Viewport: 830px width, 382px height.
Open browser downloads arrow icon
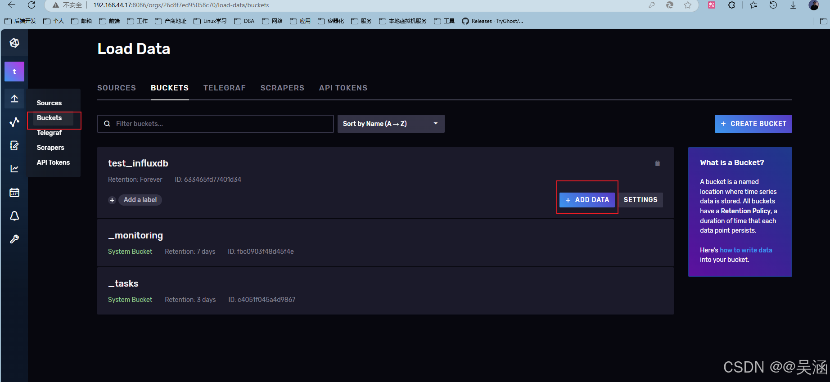click(x=793, y=5)
